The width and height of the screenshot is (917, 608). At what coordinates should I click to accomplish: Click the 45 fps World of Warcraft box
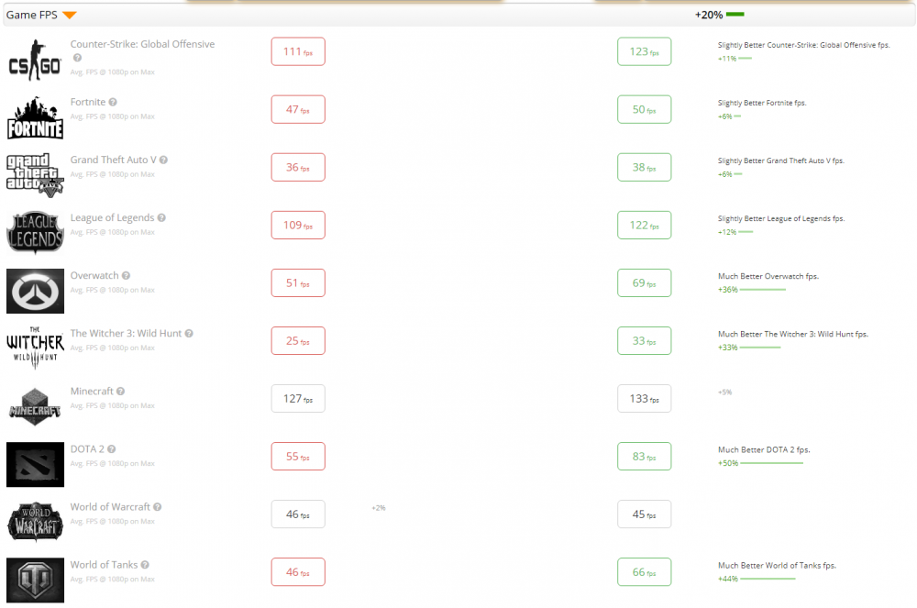[645, 514]
